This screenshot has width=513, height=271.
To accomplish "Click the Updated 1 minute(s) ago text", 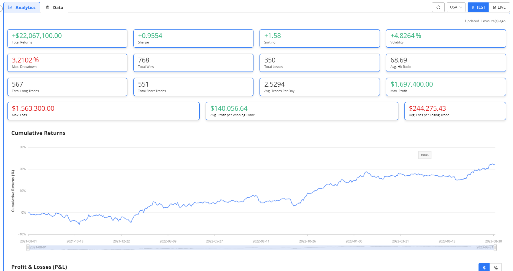I will pyautogui.click(x=485, y=21).
